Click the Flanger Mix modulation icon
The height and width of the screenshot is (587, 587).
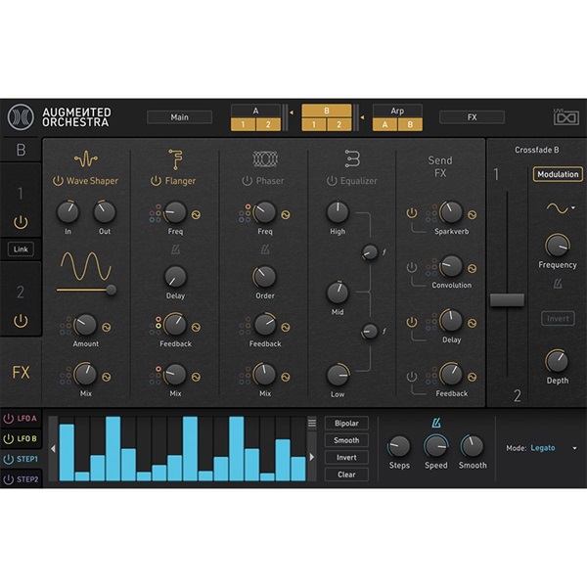[x=196, y=377]
